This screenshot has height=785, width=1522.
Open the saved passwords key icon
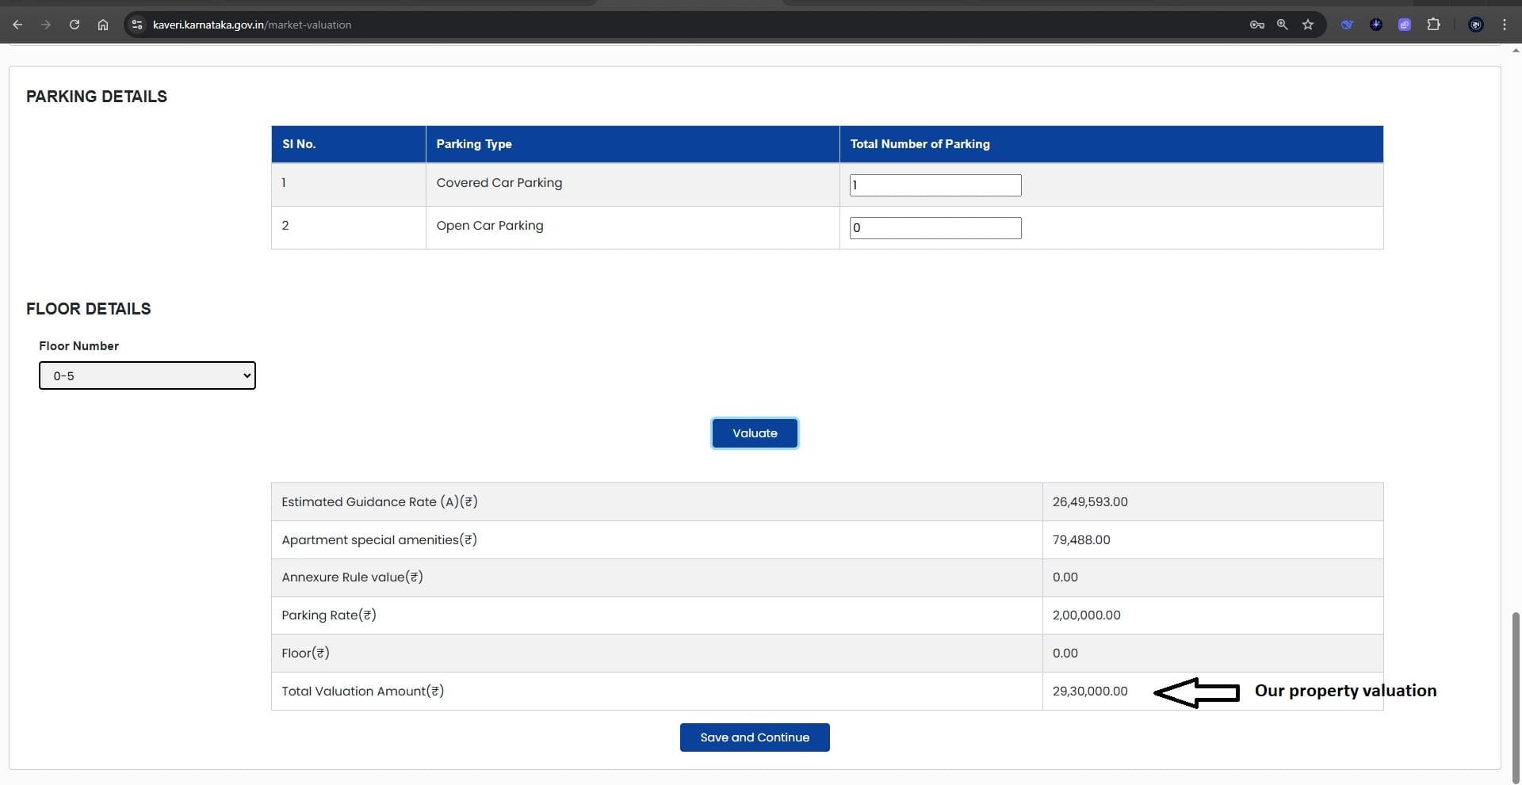1256,25
